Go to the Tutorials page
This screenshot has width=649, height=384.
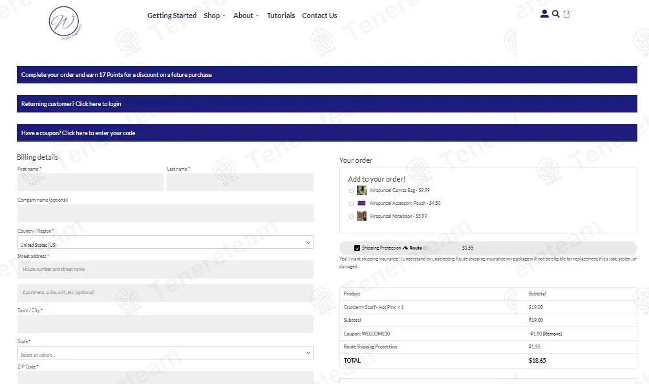[281, 16]
